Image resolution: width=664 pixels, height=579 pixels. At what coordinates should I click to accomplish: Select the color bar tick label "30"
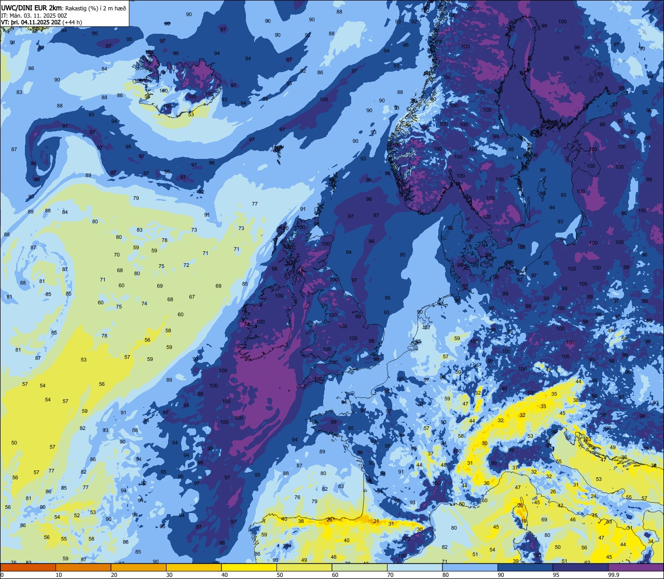tap(170, 575)
